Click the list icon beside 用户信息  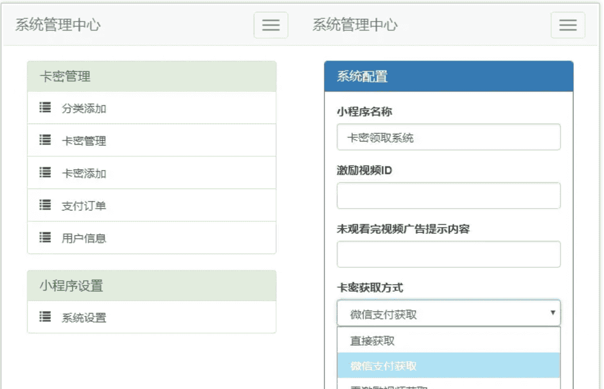click(x=45, y=237)
